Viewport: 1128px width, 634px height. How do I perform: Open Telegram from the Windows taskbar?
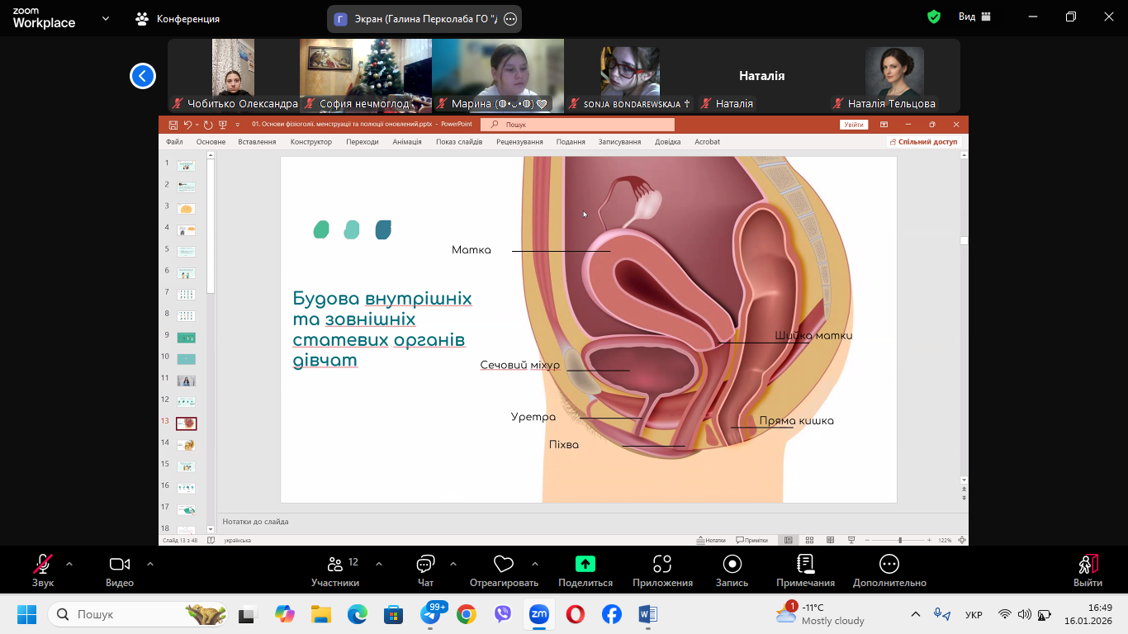430,614
